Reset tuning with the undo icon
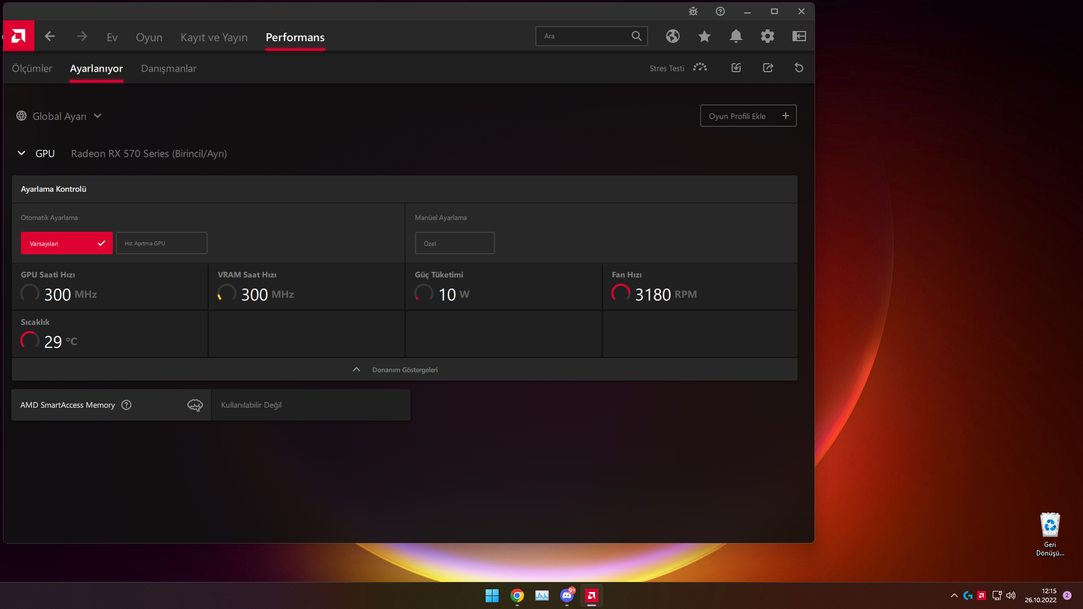 (x=799, y=68)
